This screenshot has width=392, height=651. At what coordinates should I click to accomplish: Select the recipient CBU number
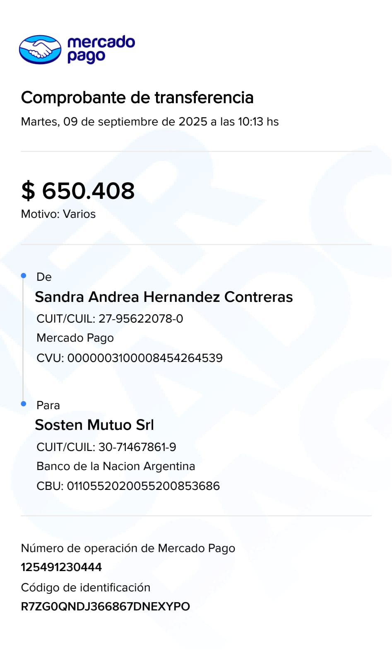tap(128, 486)
